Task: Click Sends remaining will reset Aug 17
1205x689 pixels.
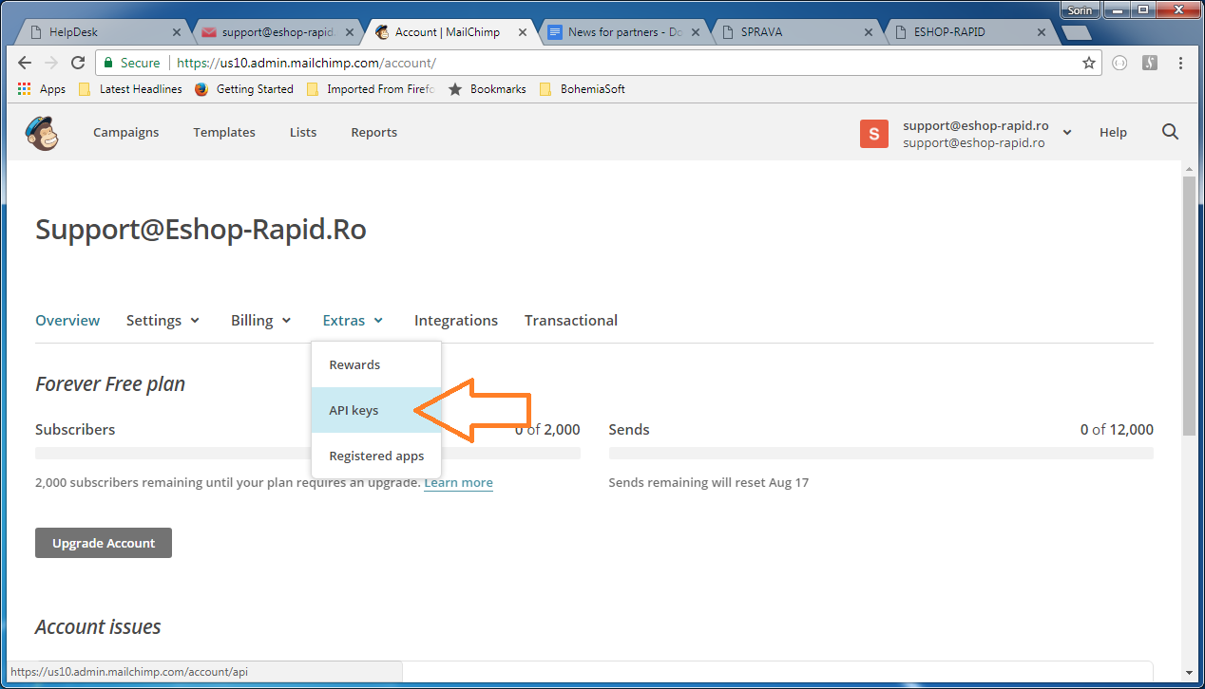Action: pyautogui.click(x=709, y=483)
